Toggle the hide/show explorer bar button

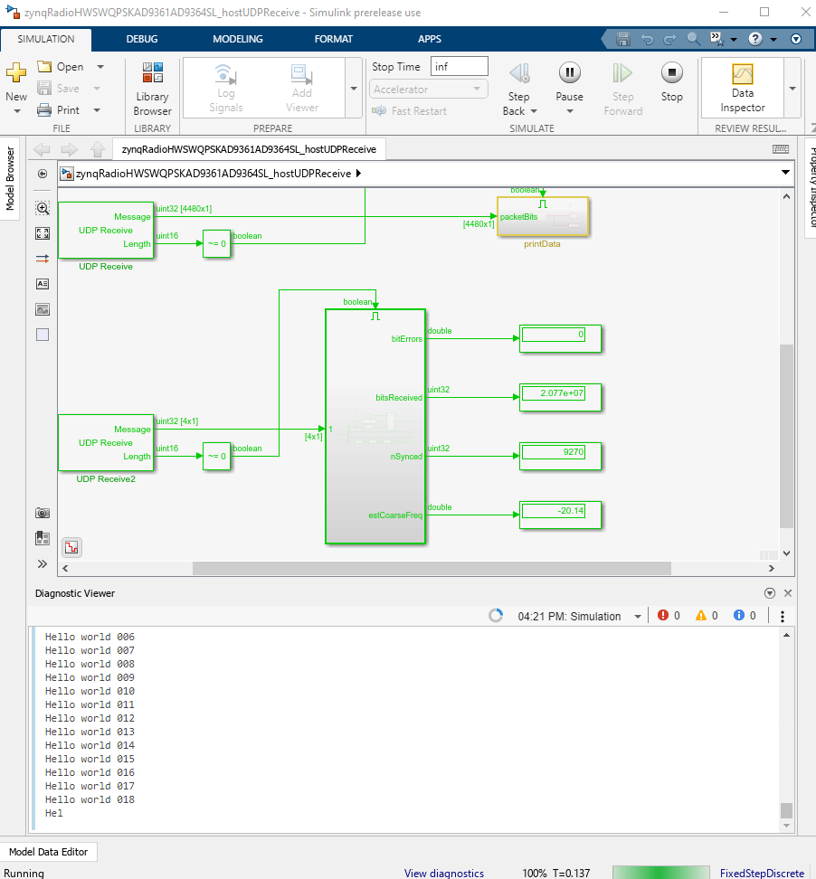pos(43,174)
